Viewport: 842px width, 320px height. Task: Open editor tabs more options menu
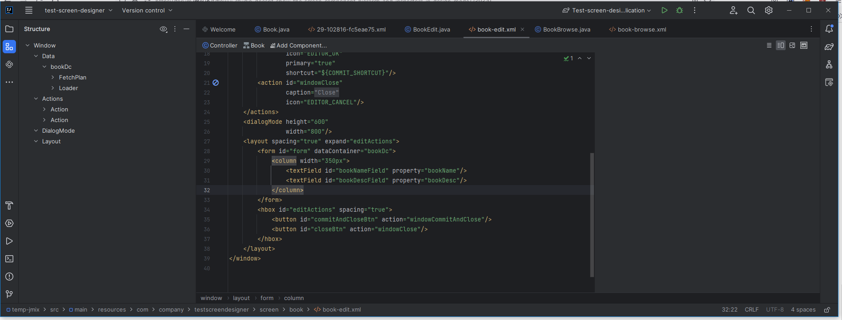[811, 29]
